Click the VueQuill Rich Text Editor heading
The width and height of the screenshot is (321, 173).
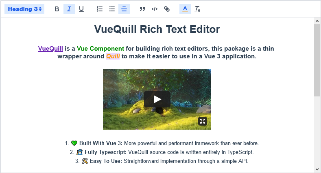click(x=157, y=29)
